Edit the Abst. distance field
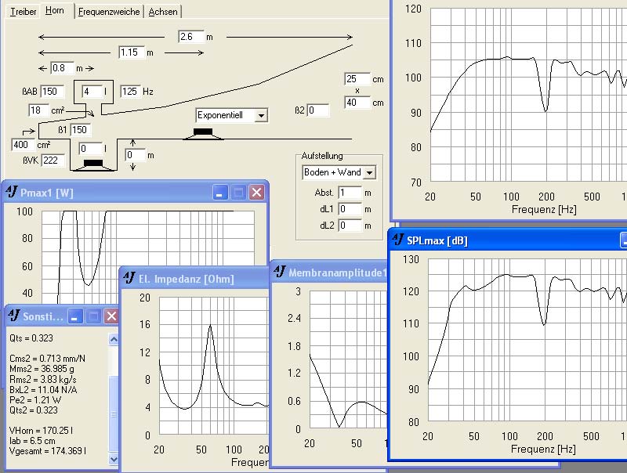This screenshot has height=473, width=627. click(350, 193)
